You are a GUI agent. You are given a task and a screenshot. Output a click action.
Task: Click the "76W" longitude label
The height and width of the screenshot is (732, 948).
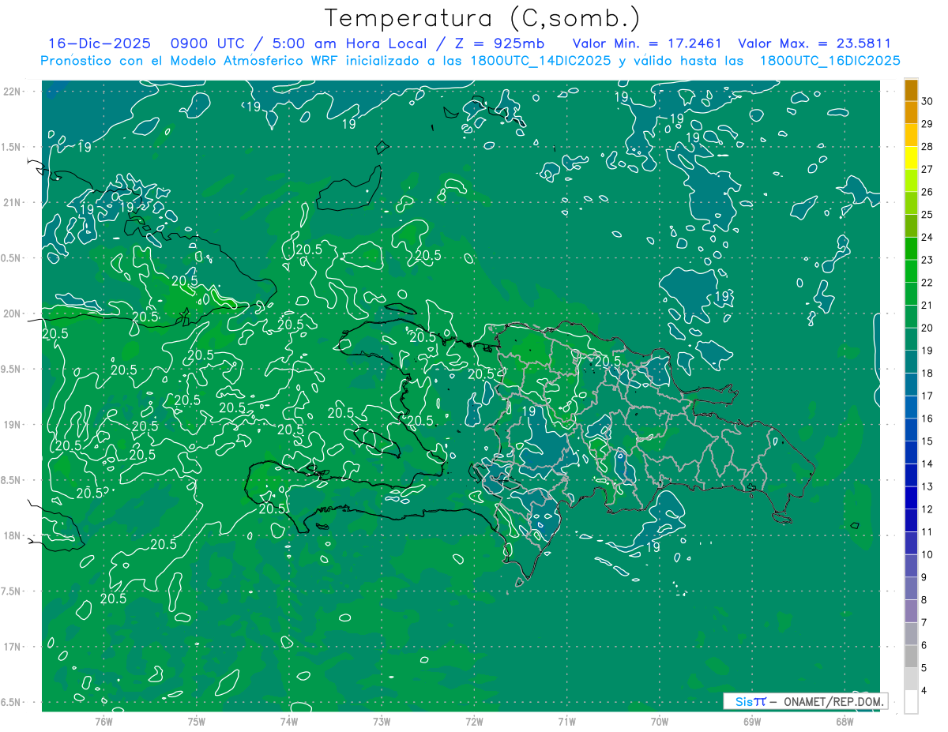[103, 721]
